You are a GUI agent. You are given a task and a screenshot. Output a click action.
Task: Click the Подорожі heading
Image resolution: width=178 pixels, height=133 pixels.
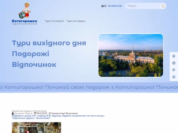pos(30,54)
